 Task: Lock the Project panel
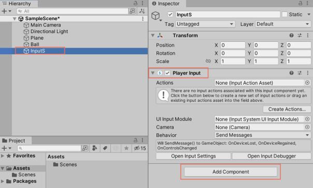[136, 140]
